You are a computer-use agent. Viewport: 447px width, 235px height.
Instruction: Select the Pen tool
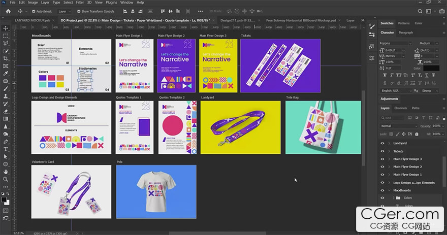coord(6,142)
